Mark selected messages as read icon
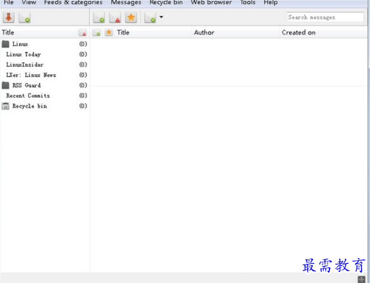This screenshot has width=370, height=283. tap(99, 17)
